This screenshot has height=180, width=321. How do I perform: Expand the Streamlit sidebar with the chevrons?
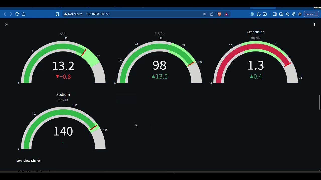(x=7, y=25)
